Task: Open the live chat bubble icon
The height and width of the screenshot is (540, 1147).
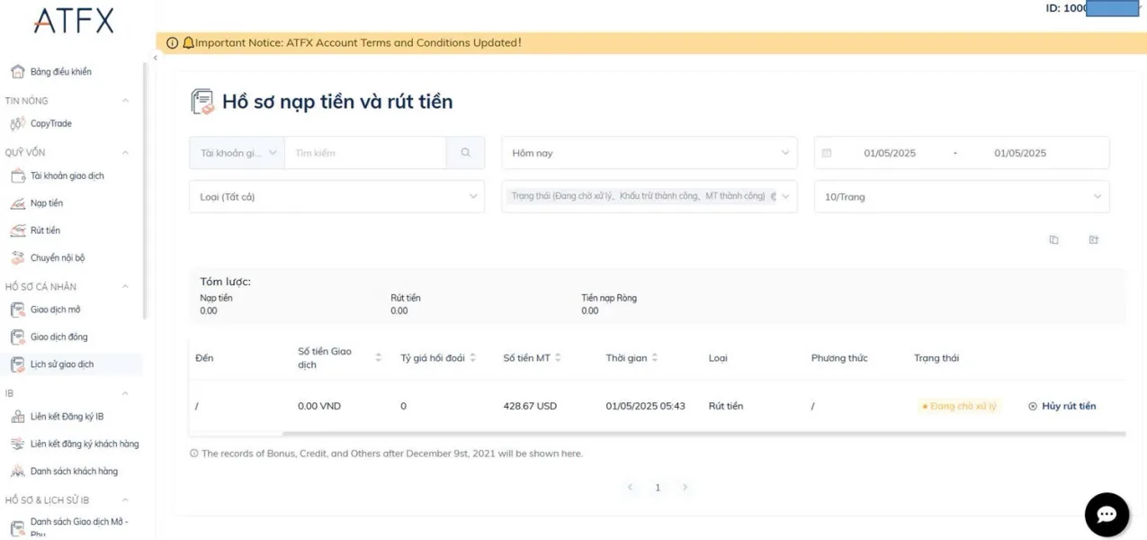Action: tap(1107, 515)
